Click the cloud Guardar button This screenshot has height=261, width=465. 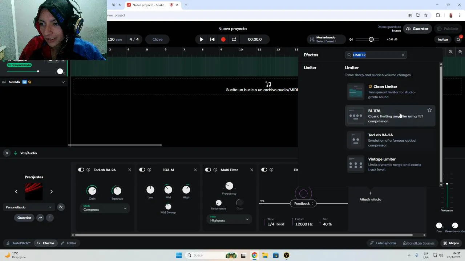[417, 29]
